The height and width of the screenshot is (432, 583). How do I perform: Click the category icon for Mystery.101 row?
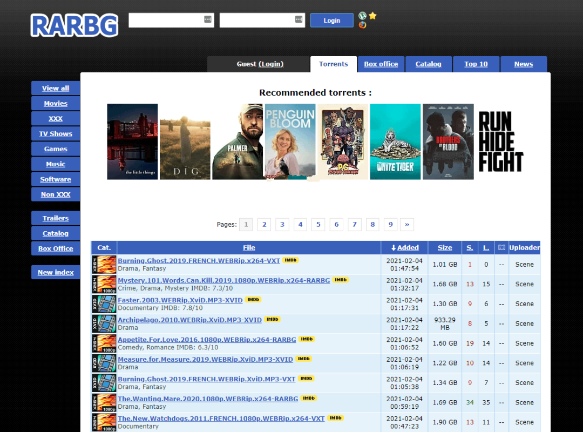104,284
